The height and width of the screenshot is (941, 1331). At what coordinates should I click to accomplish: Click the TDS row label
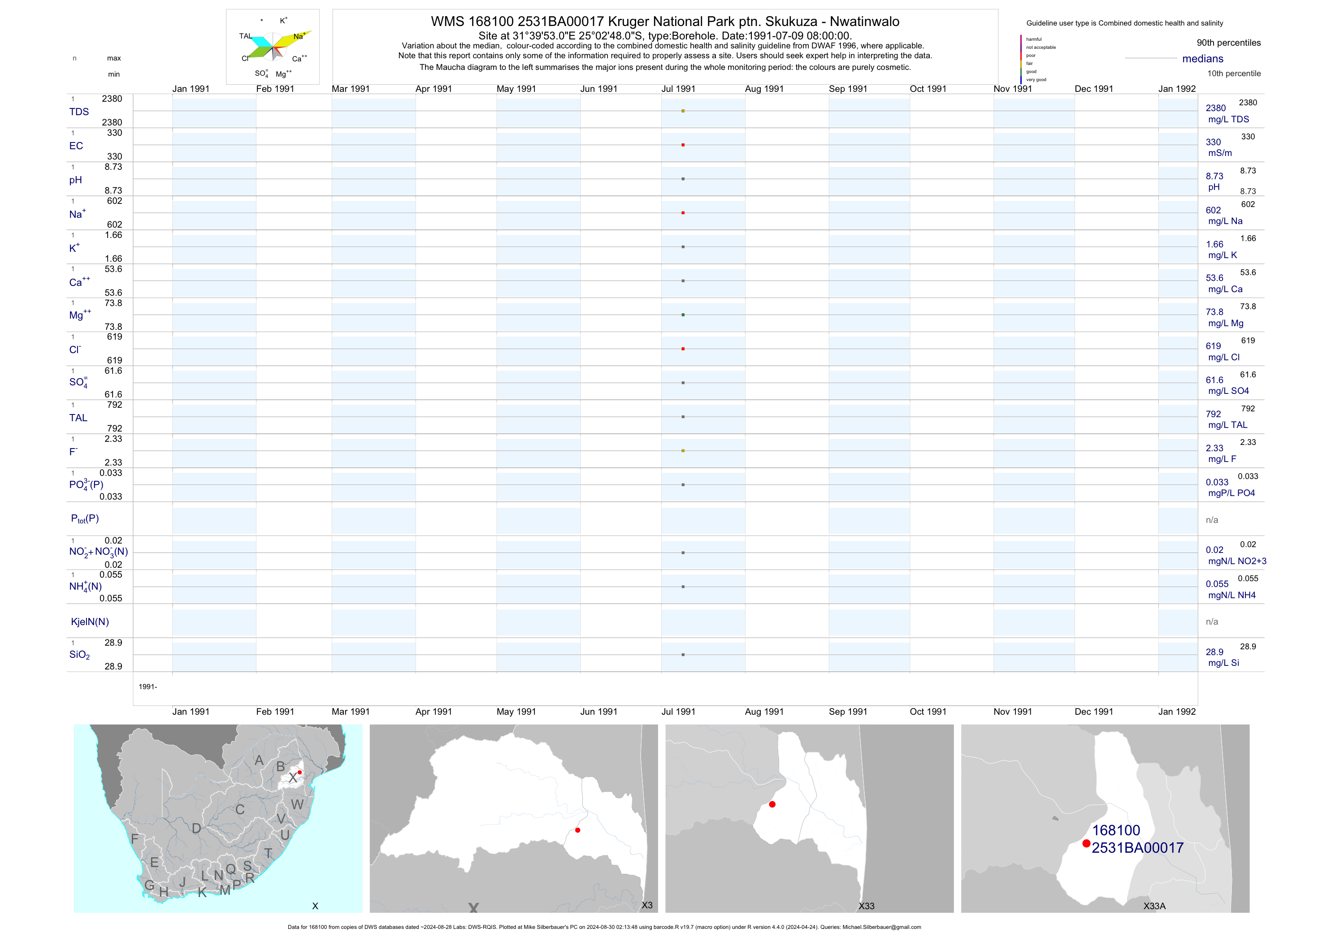coord(79,112)
